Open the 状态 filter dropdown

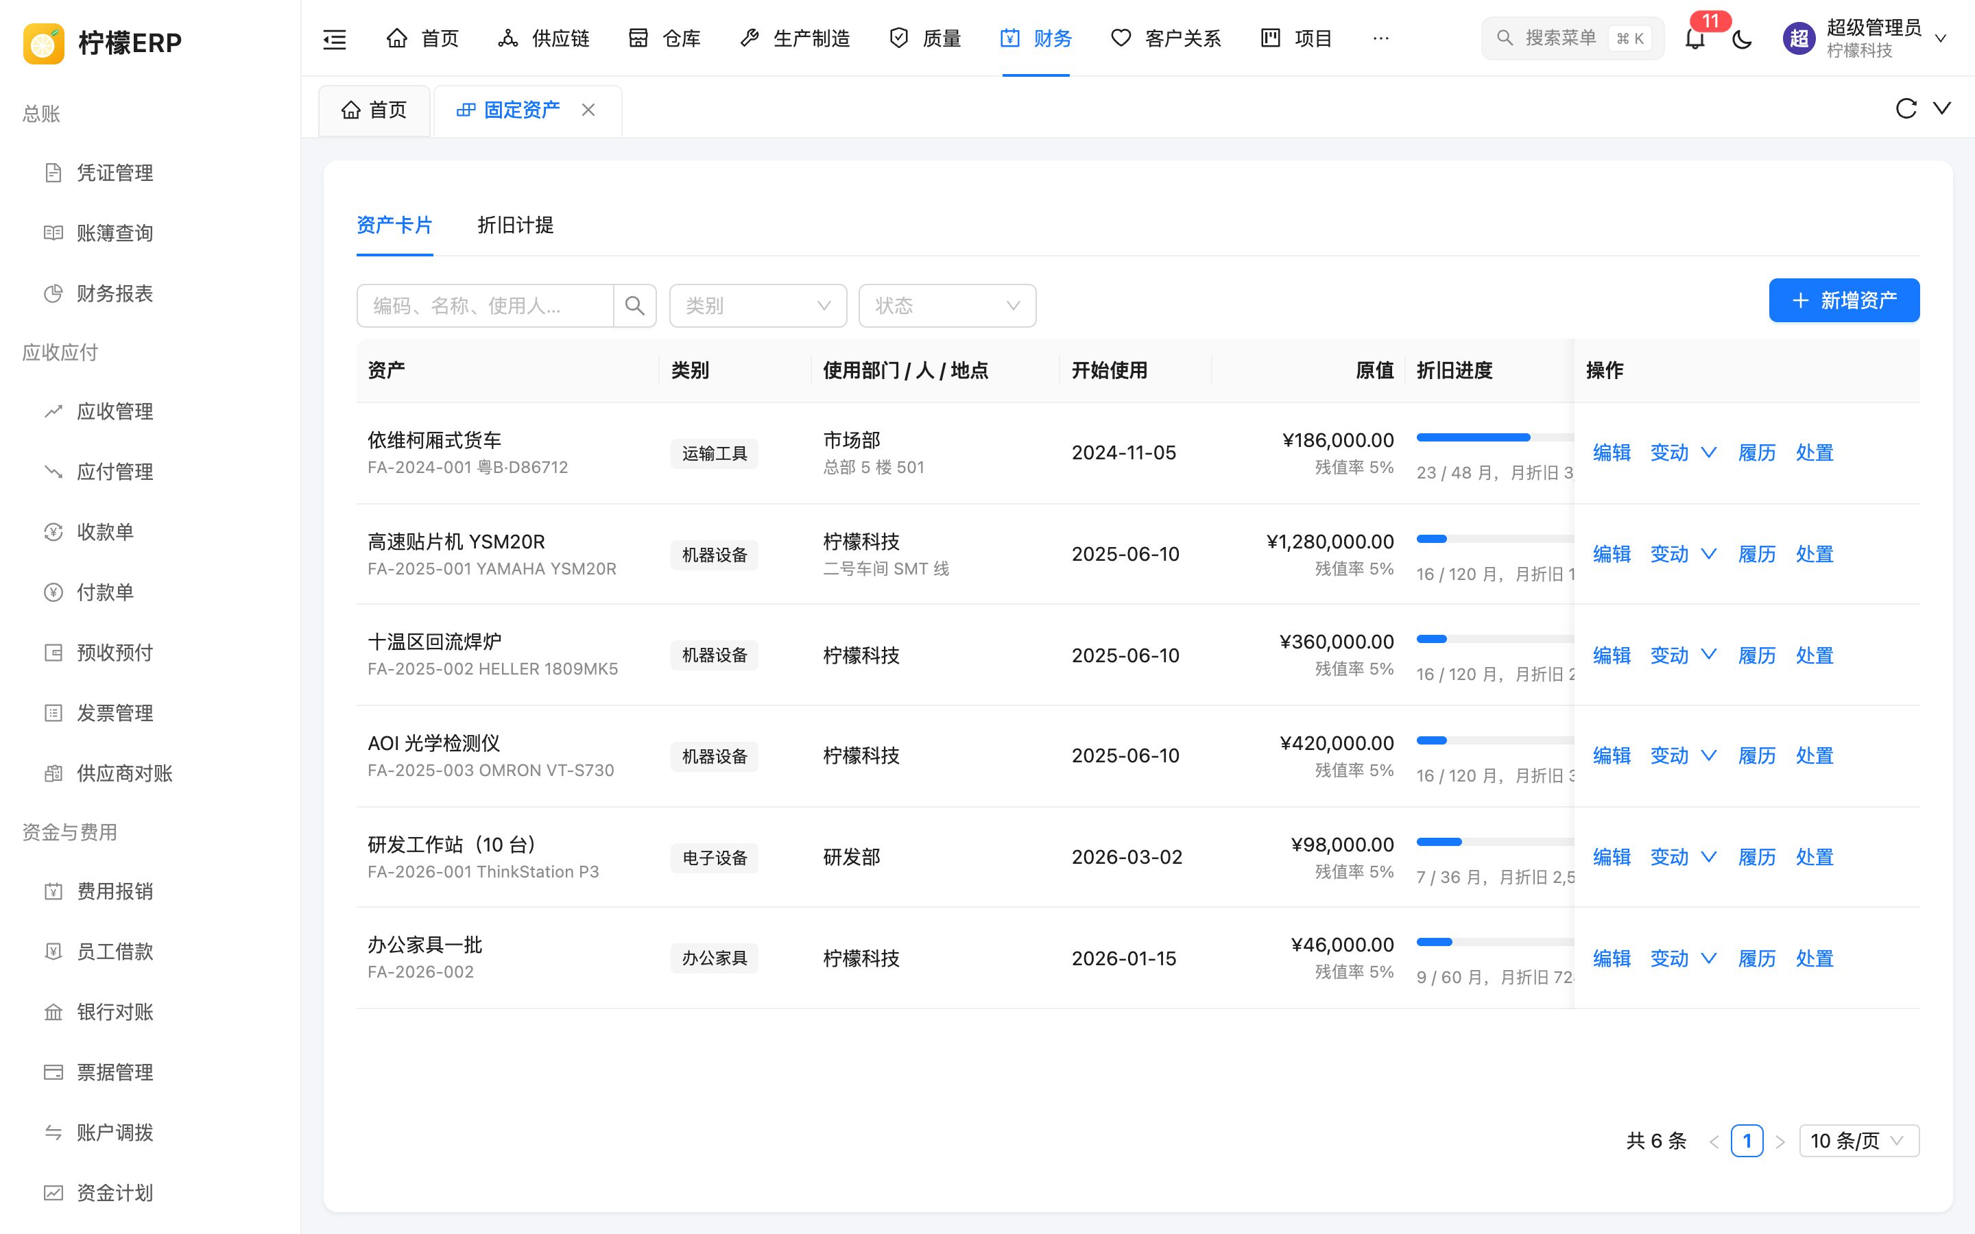tap(948, 305)
